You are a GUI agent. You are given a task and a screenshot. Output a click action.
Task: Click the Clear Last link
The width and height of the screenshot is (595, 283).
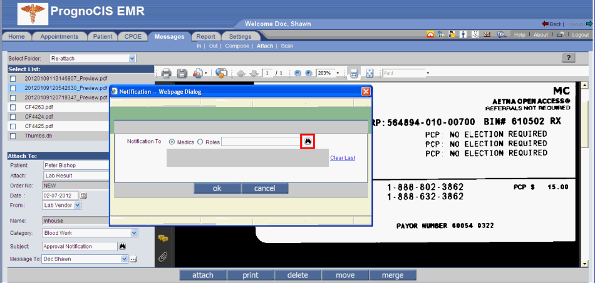(x=343, y=158)
